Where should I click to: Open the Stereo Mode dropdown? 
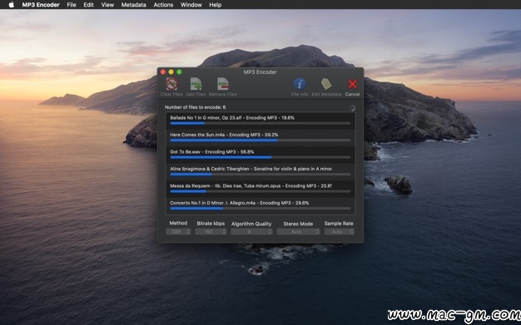298,232
